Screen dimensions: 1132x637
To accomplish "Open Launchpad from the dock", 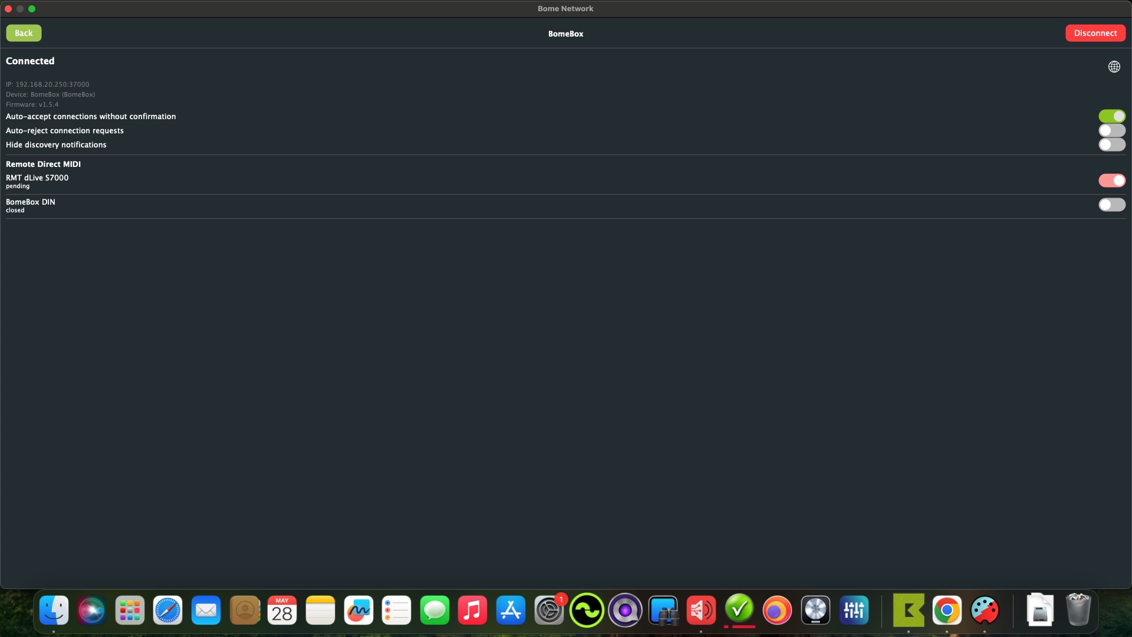I will [x=130, y=610].
